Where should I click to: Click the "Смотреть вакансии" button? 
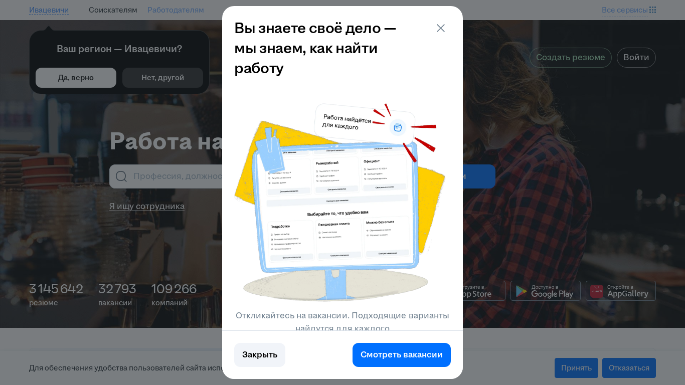click(402, 355)
